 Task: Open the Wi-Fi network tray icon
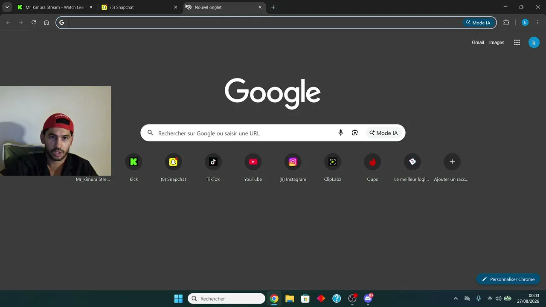coord(490,298)
